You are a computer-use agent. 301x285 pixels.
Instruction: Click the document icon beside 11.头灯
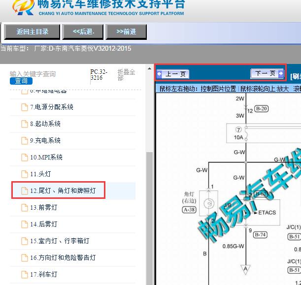pyautogui.click(x=24, y=174)
